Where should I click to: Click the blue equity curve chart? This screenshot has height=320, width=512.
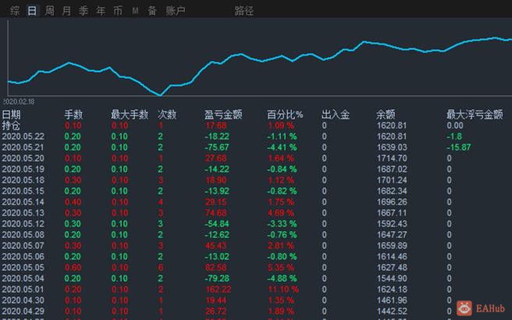click(260, 66)
